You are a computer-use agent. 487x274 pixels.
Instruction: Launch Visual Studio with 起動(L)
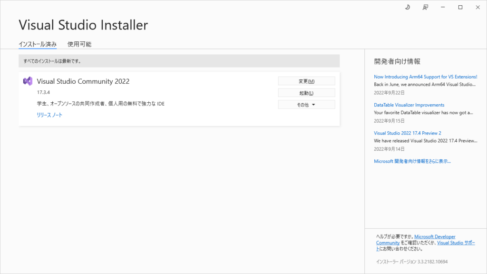(307, 93)
